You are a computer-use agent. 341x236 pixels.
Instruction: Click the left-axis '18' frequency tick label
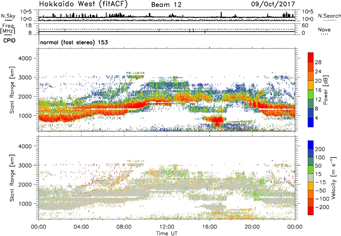click(29, 25)
